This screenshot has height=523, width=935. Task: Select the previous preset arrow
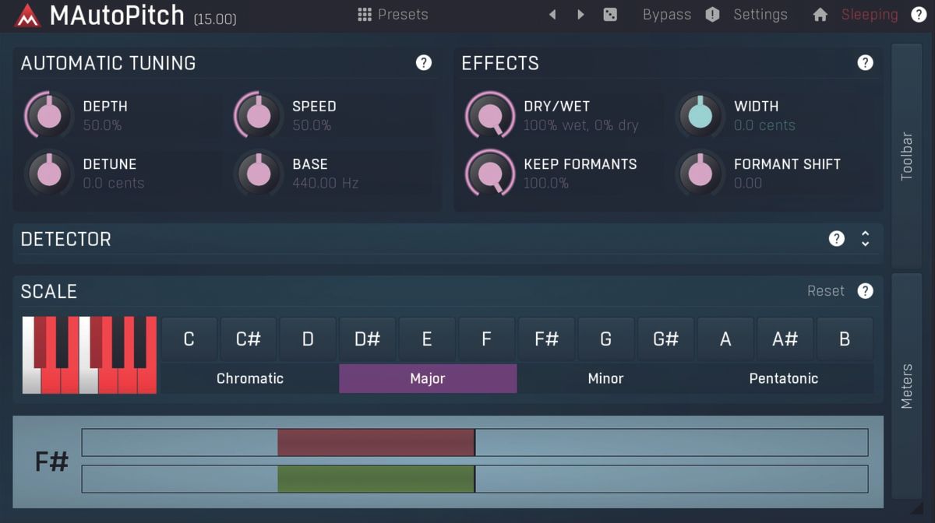[552, 14]
